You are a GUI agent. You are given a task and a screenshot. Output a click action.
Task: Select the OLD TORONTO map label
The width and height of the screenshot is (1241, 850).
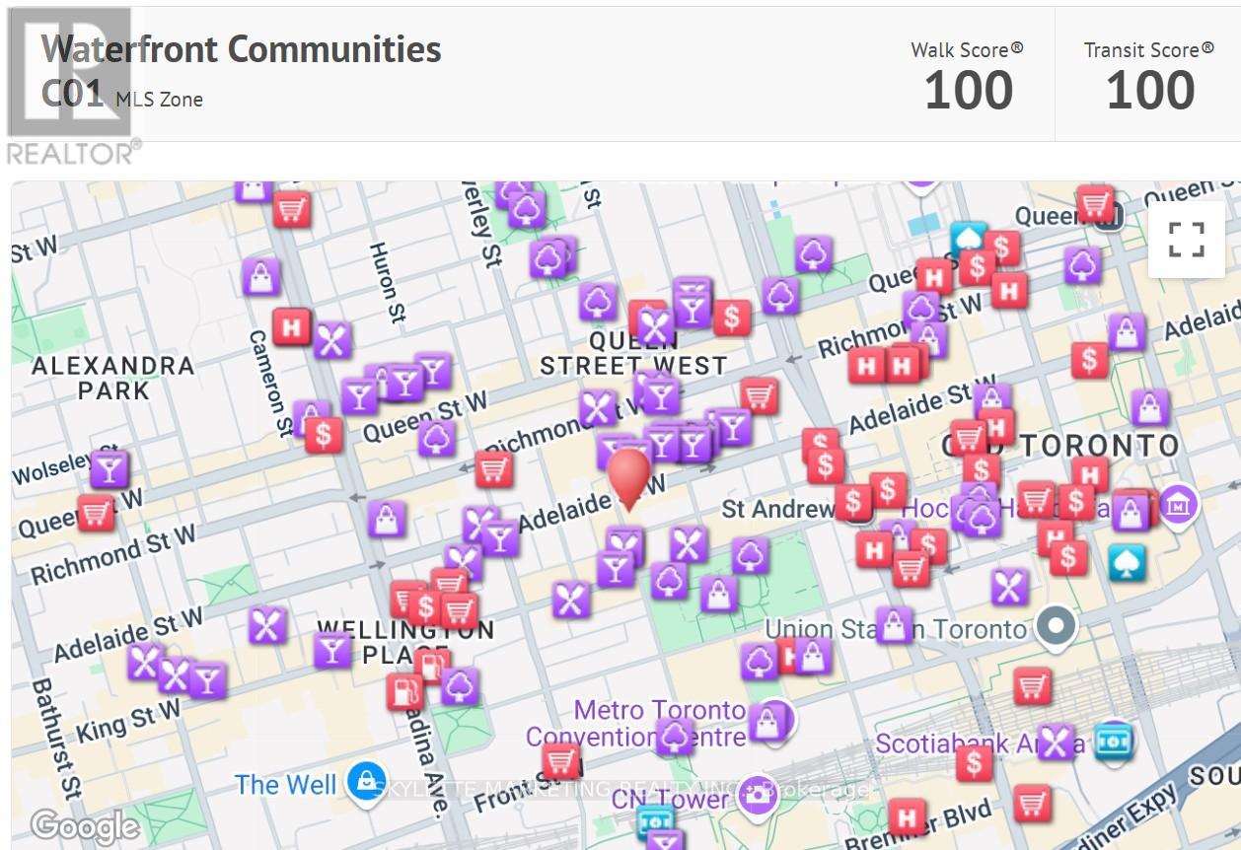[1060, 446]
